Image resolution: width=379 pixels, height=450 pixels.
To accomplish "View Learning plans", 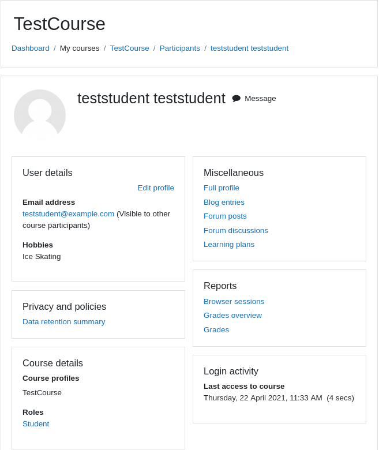I will [228, 245].
